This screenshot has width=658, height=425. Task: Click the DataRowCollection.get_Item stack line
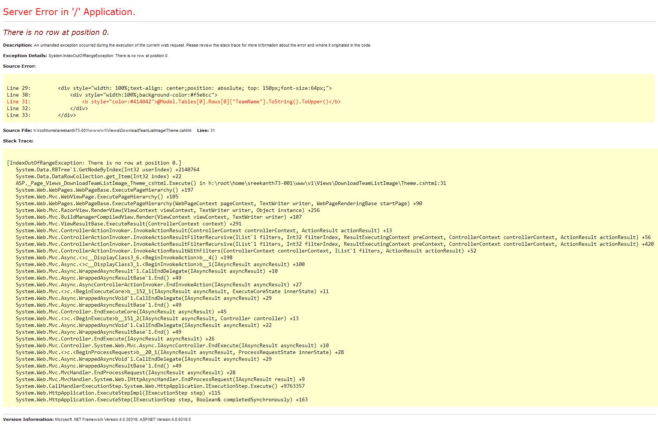pyautogui.click(x=98, y=177)
